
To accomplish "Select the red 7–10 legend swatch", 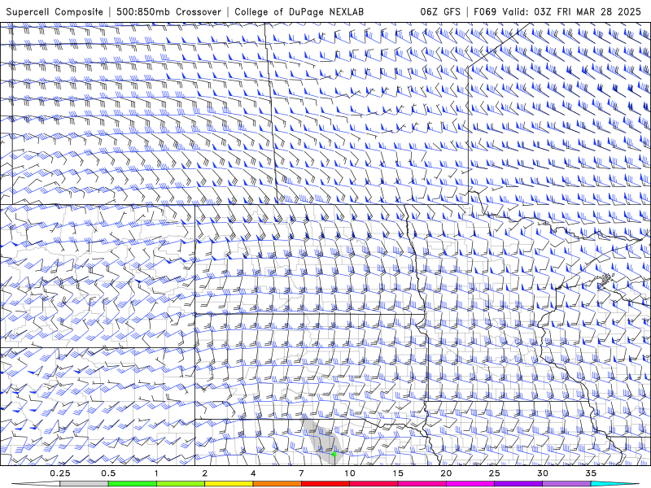I will pos(325,484).
